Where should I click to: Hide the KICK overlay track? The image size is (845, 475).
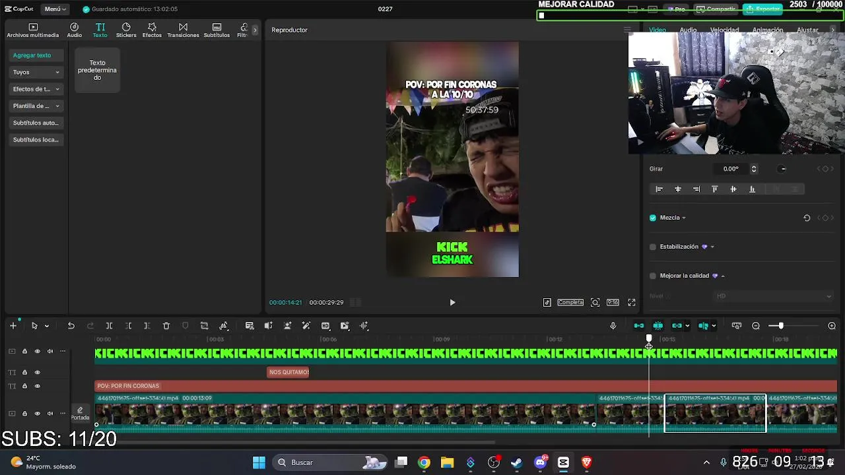click(37, 352)
